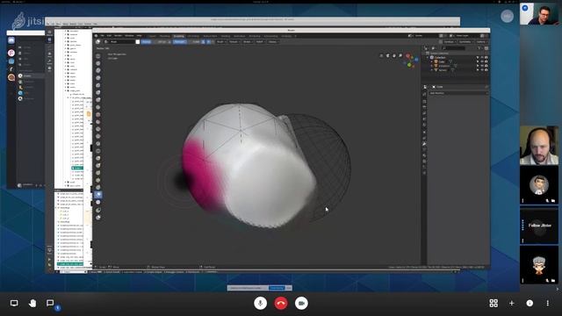Disable Cube in renders via its camera icon
This screenshot has height=316, width=562.
pos(486,61)
